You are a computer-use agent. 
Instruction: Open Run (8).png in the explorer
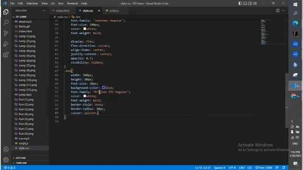[26, 134]
